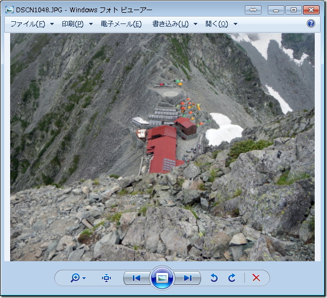The image size is (327, 298).
Task: Minimize the photo viewer window
Action: (276, 10)
